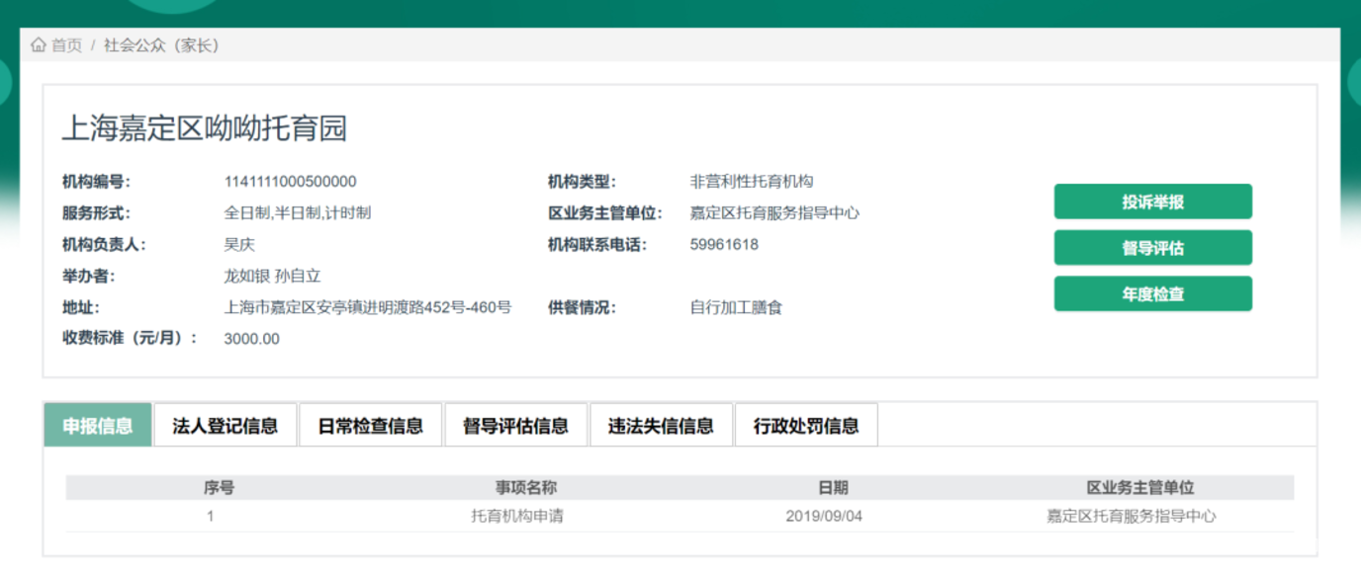Screen dimensions: 1361x574
Task: Click the 机构编号 label
Action: (97, 182)
